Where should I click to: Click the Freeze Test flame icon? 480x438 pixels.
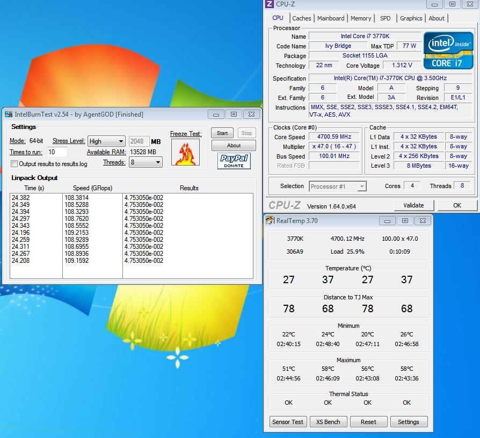click(x=185, y=152)
